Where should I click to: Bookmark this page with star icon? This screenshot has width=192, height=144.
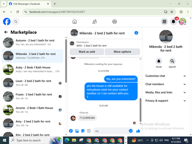click(x=172, y=12)
